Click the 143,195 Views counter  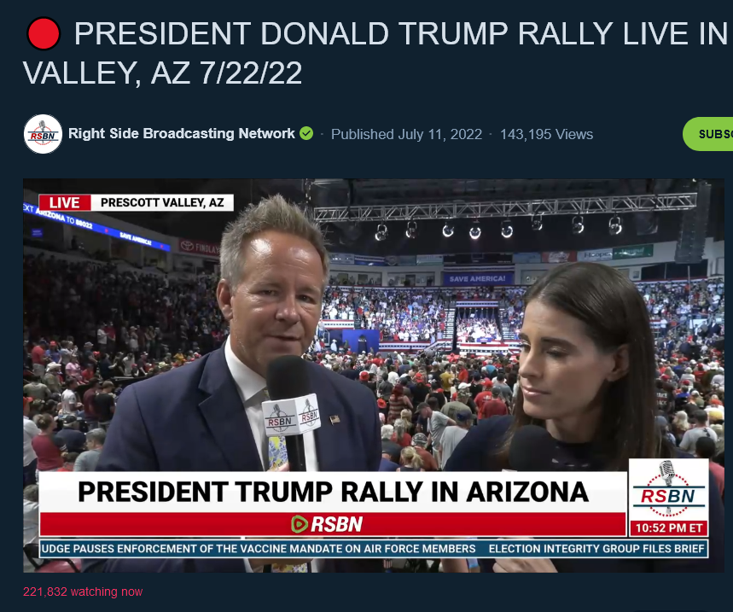click(x=546, y=134)
